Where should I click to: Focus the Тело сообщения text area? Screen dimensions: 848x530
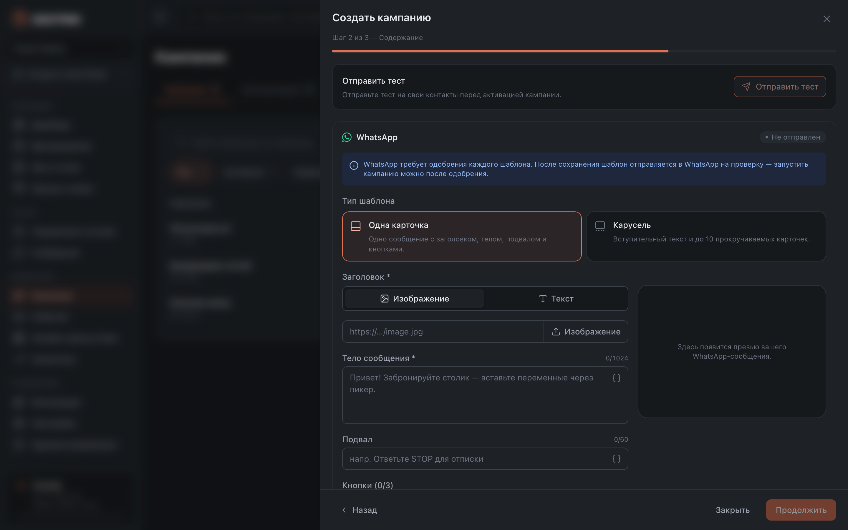(x=485, y=395)
